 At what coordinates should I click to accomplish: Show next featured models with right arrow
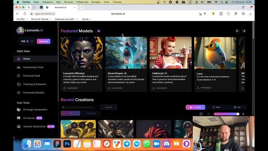click(x=244, y=31)
